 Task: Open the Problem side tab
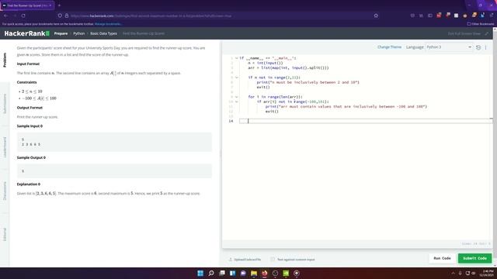pyautogui.click(x=5, y=60)
